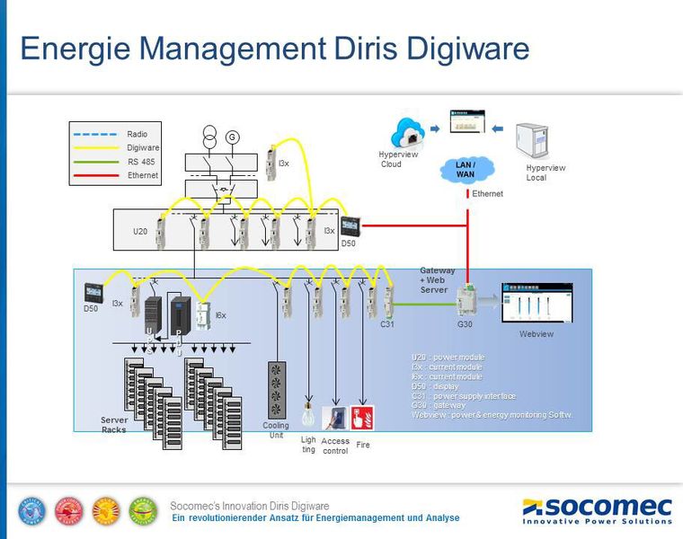
Task: Click the U20 power module device
Action: tap(161, 233)
